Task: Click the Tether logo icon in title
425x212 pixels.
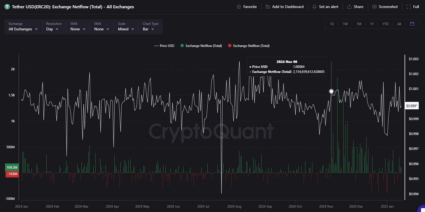Action: (7, 7)
